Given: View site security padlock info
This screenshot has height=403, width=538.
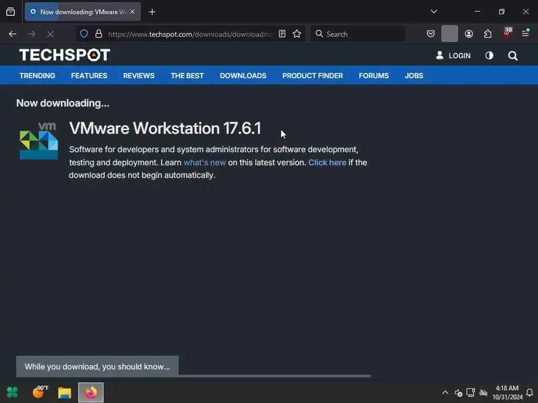Looking at the screenshot, I should click(99, 34).
